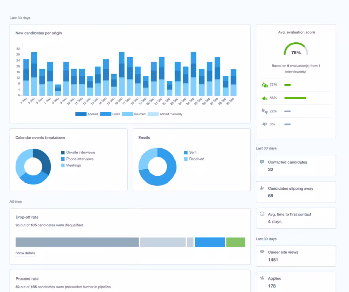
Task: Click the clock icon for first contact
Action: tap(262, 214)
